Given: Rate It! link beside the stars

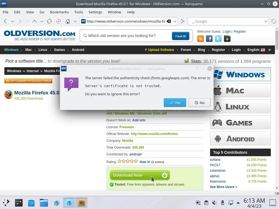Looking at the screenshot, I should coord(145,162).
